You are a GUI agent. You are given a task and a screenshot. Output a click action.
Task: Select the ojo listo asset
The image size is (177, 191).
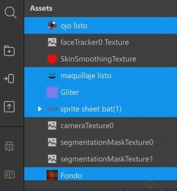[x=101, y=25]
